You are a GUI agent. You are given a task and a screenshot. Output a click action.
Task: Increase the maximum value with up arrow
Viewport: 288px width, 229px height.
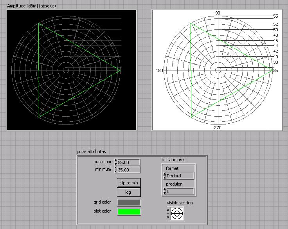[115, 160]
